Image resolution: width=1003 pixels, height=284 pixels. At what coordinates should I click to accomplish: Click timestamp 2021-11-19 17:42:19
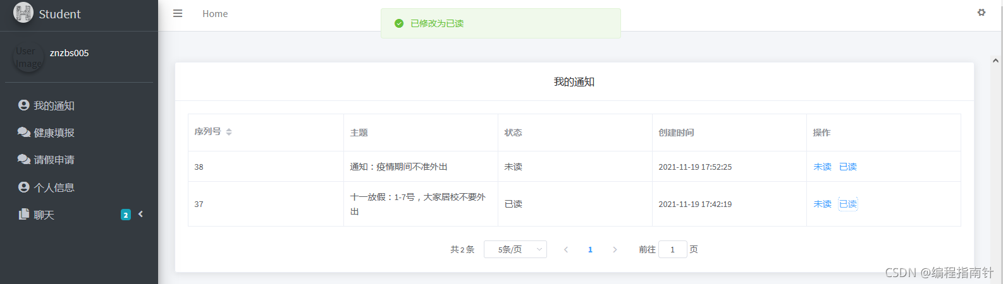tap(695, 204)
